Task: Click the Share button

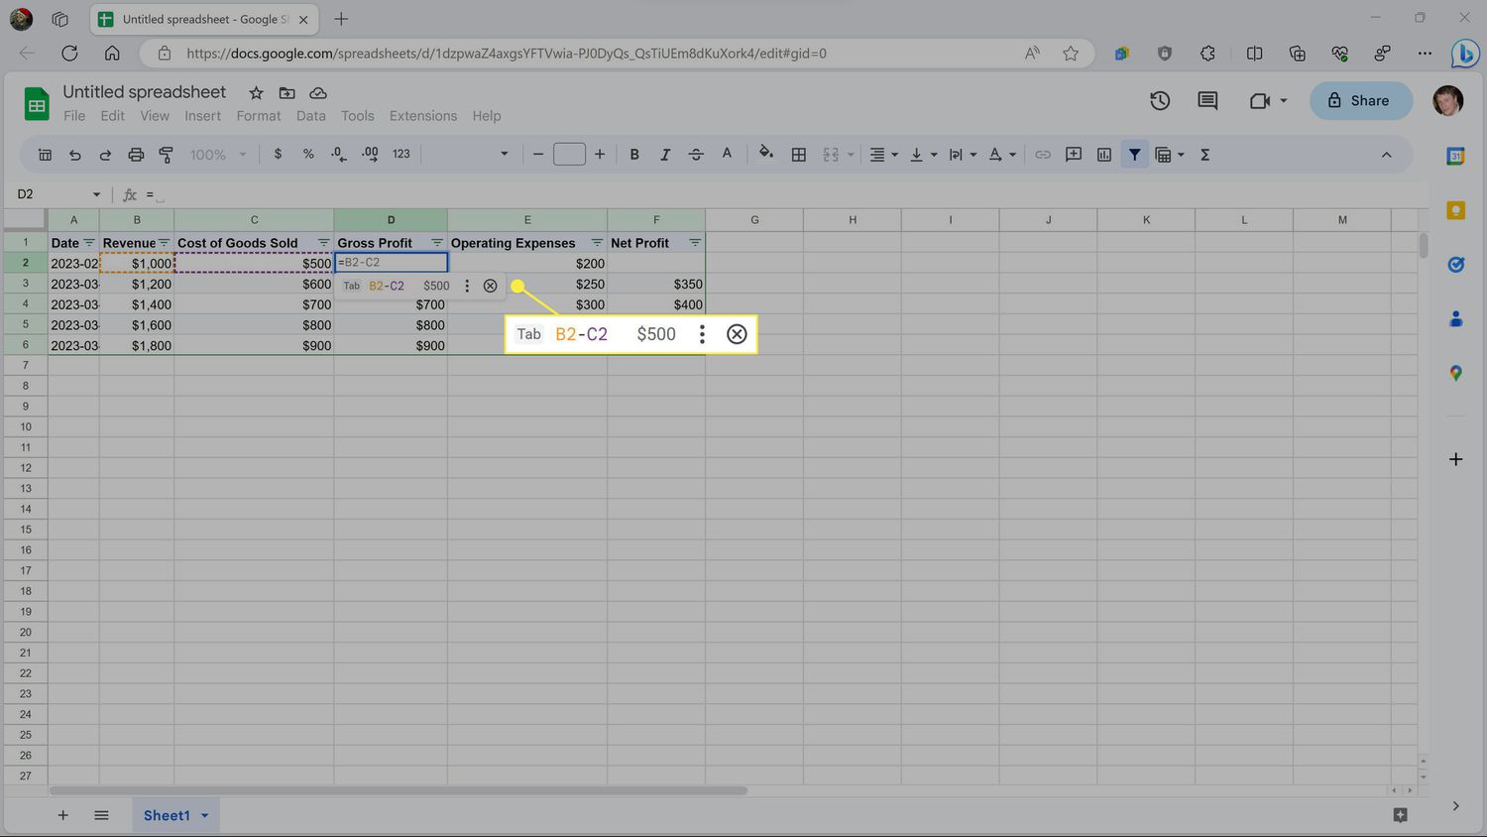Action: coord(1360,100)
